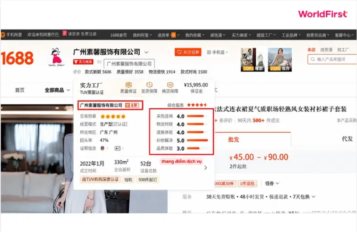Click the 裕轮 tag
The image size is (357, 232).
[x=129, y=179]
